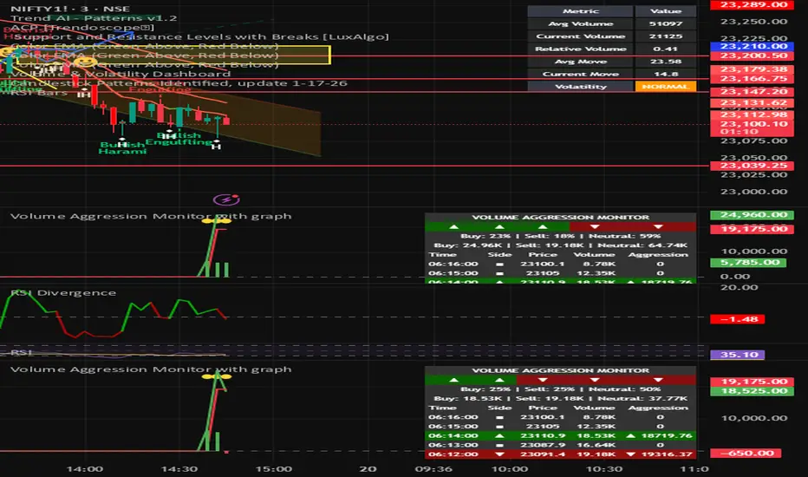
Task: Click the yellow smiley emoji on the chart
Action: [86, 62]
